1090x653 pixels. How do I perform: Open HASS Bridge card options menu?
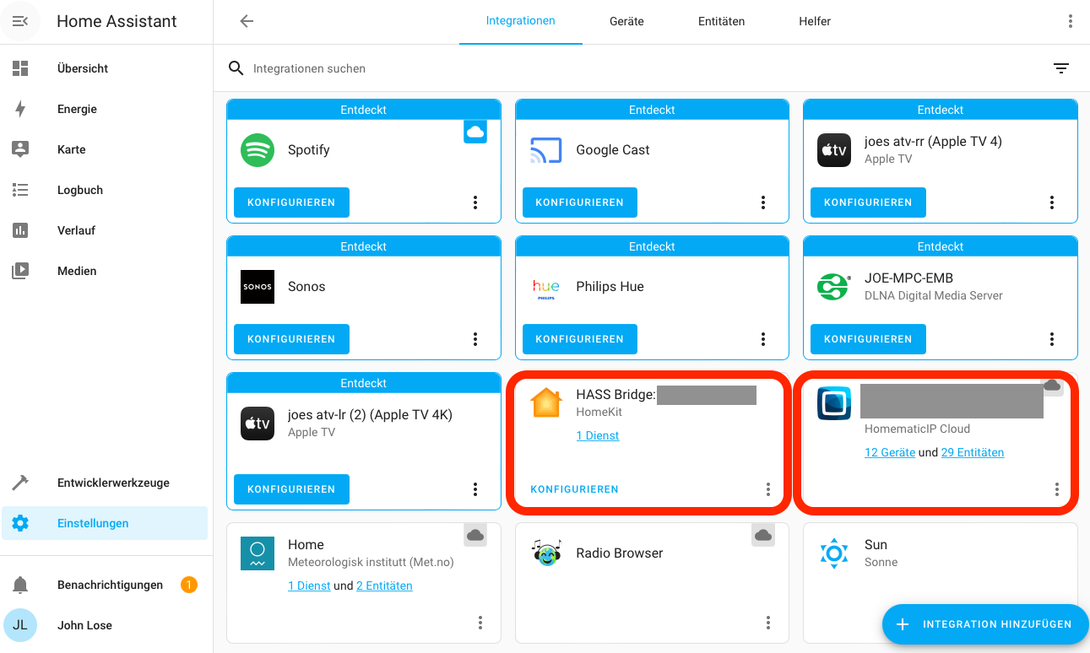(768, 489)
